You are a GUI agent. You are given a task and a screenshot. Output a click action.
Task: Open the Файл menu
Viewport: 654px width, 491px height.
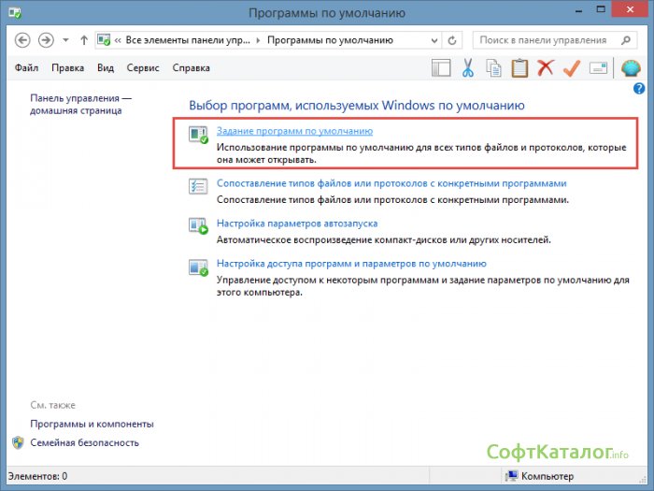(x=27, y=68)
